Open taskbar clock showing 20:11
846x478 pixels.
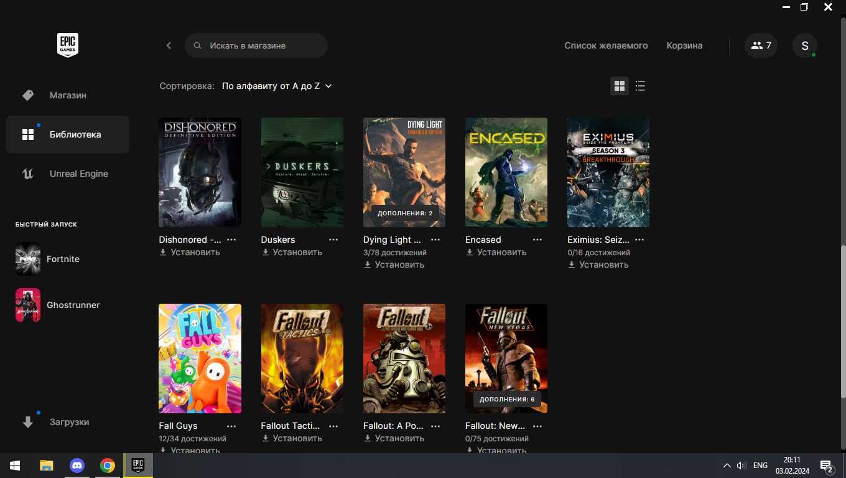792,466
